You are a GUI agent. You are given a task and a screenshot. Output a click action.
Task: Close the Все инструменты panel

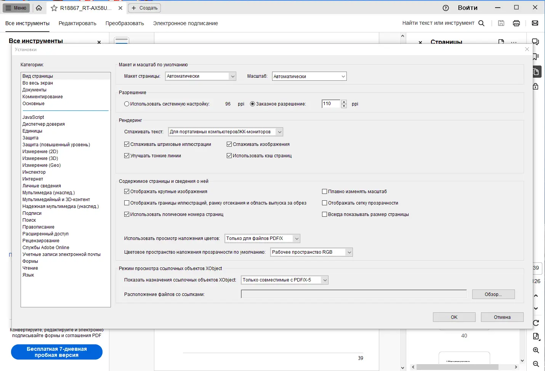[x=99, y=42]
